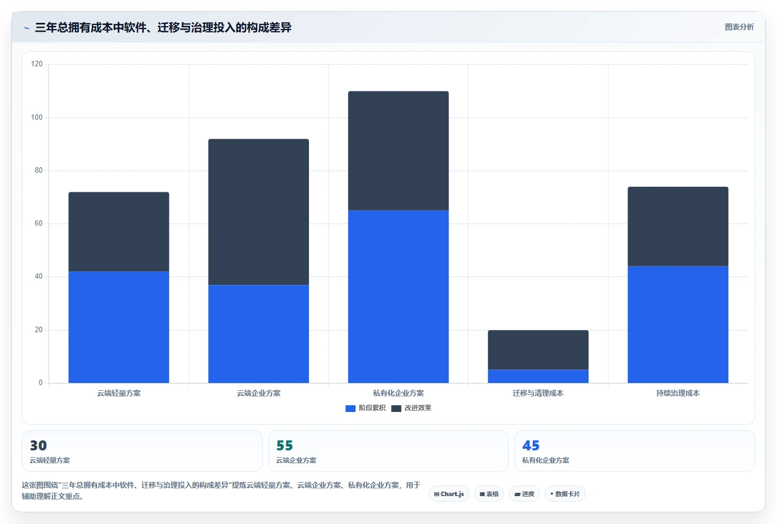Click the blue bar segment for 云端企业方案

259,334
